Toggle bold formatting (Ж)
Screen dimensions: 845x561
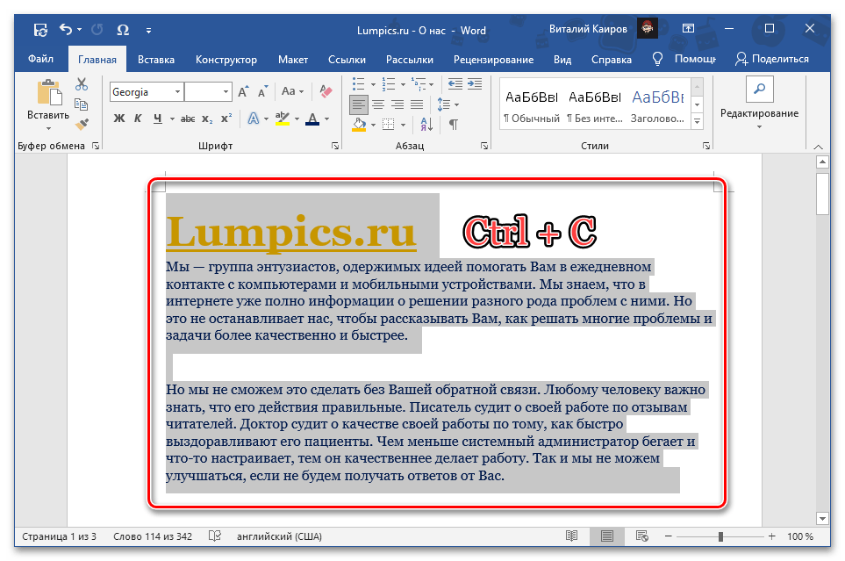pos(119,119)
